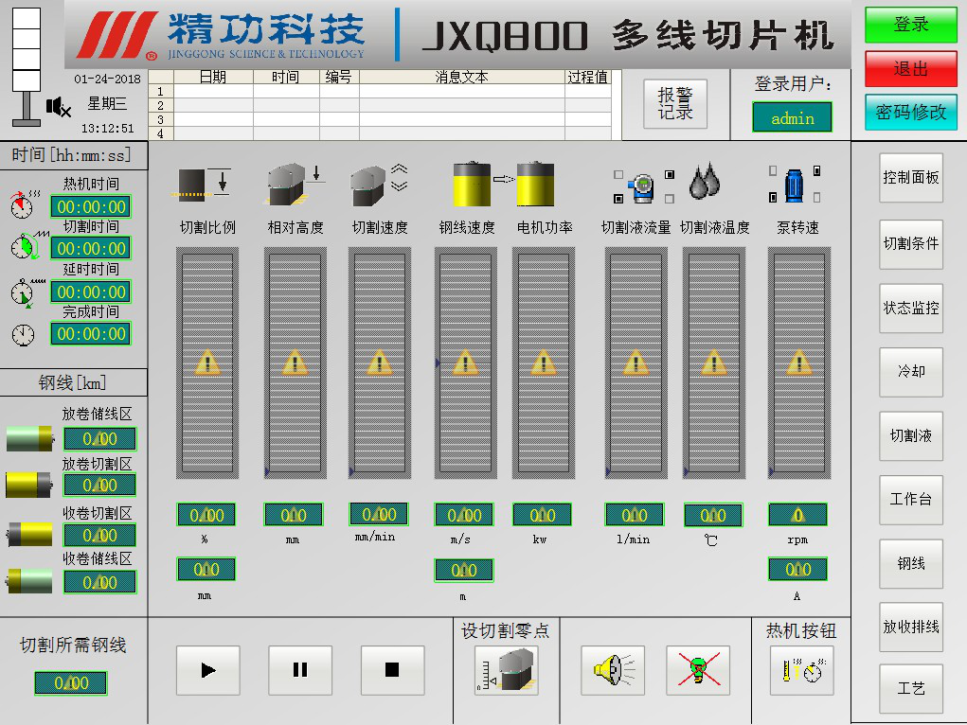Click the 电机功率 bar gauge
This screenshot has width=967, height=725.
[x=544, y=363]
